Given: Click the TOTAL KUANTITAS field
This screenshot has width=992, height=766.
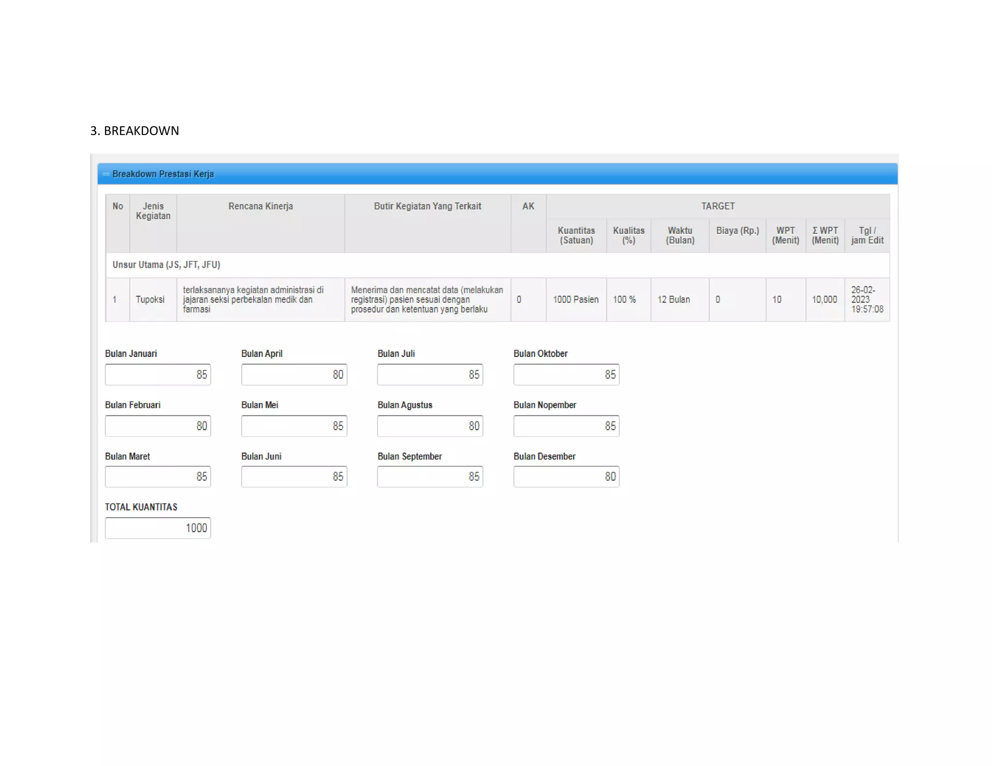Looking at the screenshot, I should pos(158,528).
